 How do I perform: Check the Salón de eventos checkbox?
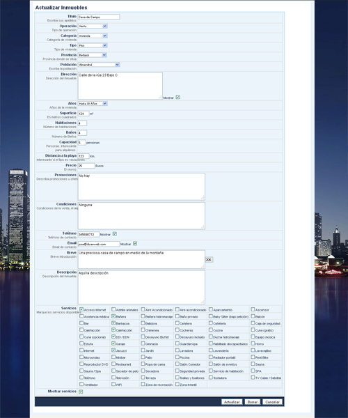click(211, 364)
